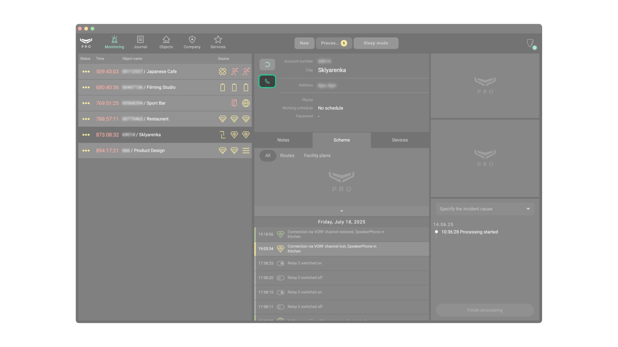Viewport: 618px width, 347px height.
Task: Select the Filming Studio incident row
Action: pos(161,87)
